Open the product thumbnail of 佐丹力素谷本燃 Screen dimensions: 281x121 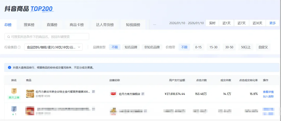coord(30,94)
